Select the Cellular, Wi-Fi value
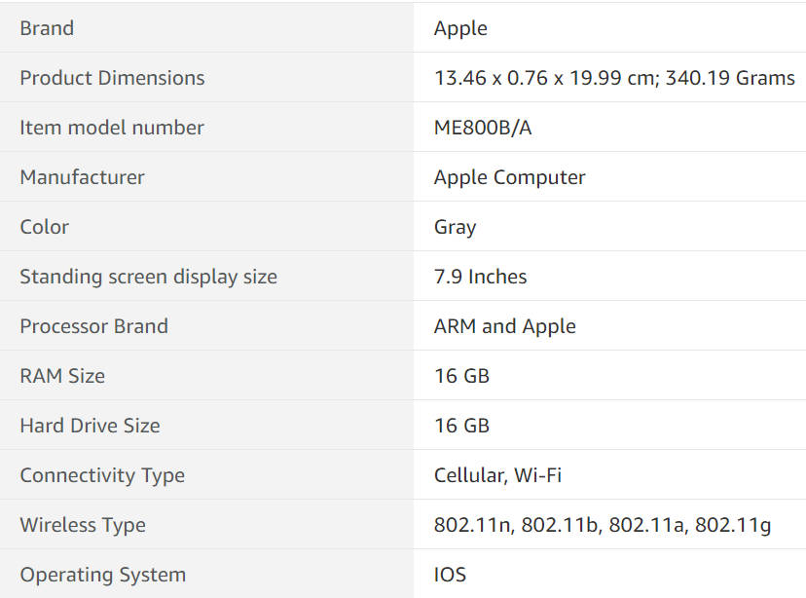Viewport: 806px width, 598px height. tap(497, 475)
